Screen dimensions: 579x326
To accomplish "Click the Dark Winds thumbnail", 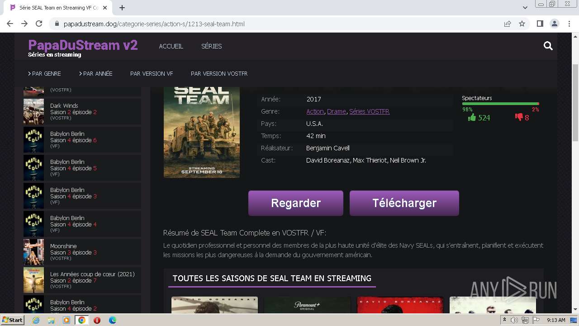I will 34,111.
